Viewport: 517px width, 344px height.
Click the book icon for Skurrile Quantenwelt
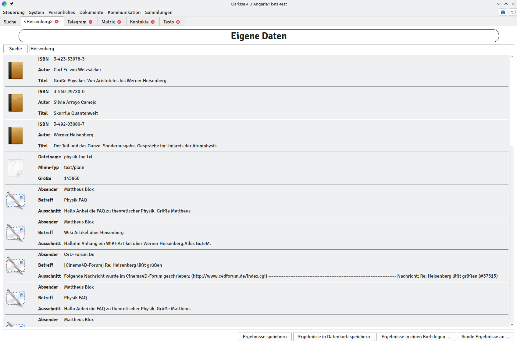[x=16, y=103]
